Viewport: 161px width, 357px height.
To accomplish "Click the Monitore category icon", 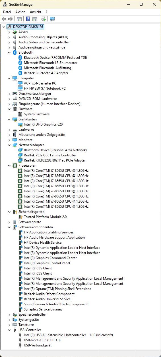I will click(15, 140).
